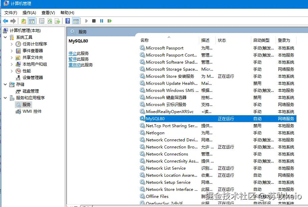Open the Properties toolbar icon
The height and width of the screenshot is (207, 308).
click(42, 21)
